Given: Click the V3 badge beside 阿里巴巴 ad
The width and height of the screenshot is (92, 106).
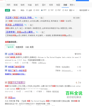Looking at the screenshot, I should (x=25, y=25).
